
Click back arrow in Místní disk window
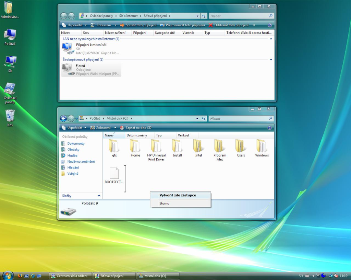[x=63, y=118]
